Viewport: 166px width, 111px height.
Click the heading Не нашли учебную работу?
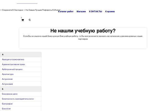tap(83, 31)
